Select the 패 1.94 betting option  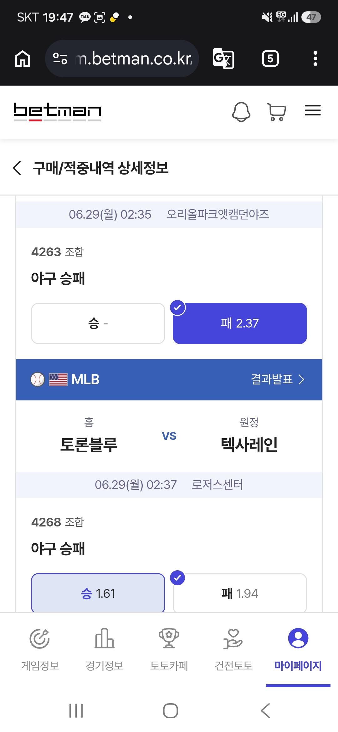tap(240, 593)
